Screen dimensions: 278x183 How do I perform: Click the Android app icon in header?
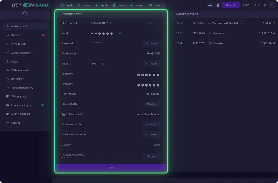(x=210, y=5)
